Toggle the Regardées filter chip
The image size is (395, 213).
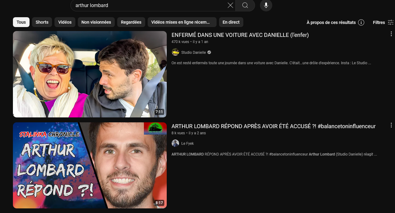point(131,22)
